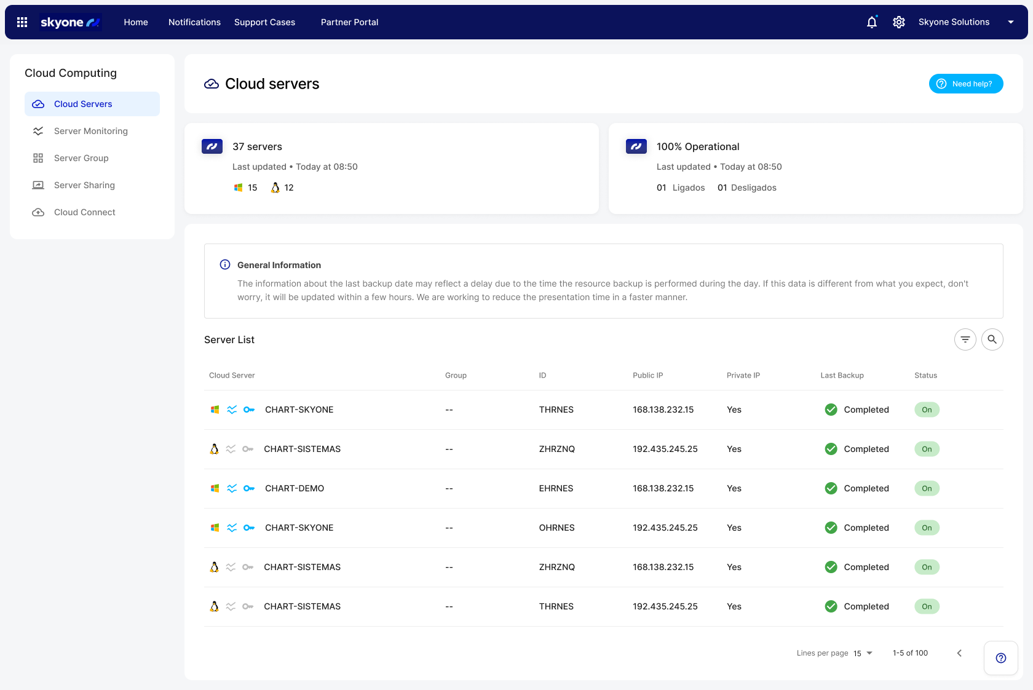Viewport: 1033px width, 690px height.
Task: Click the Windows icon showing 15 servers
Action: tap(238, 188)
